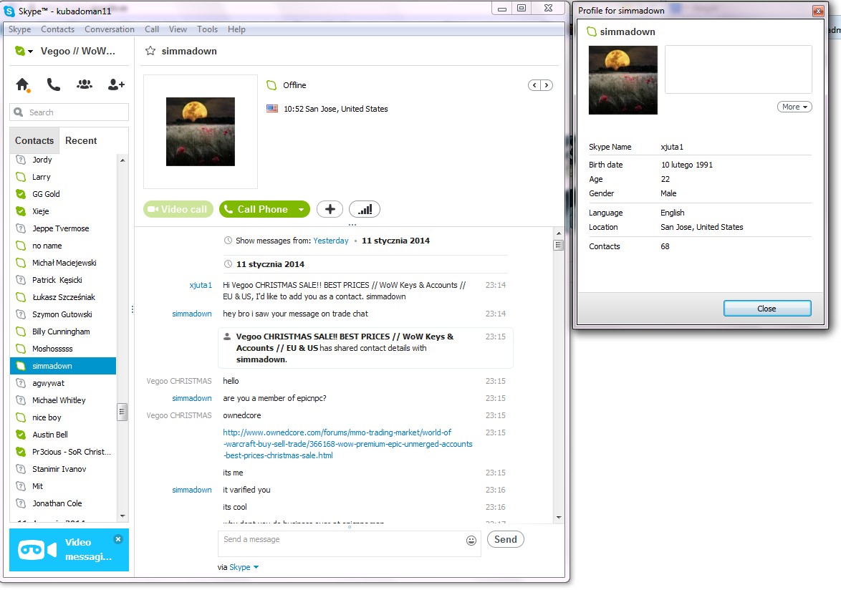Check the call quality signal icon
The width and height of the screenshot is (841, 590).
(365, 209)
